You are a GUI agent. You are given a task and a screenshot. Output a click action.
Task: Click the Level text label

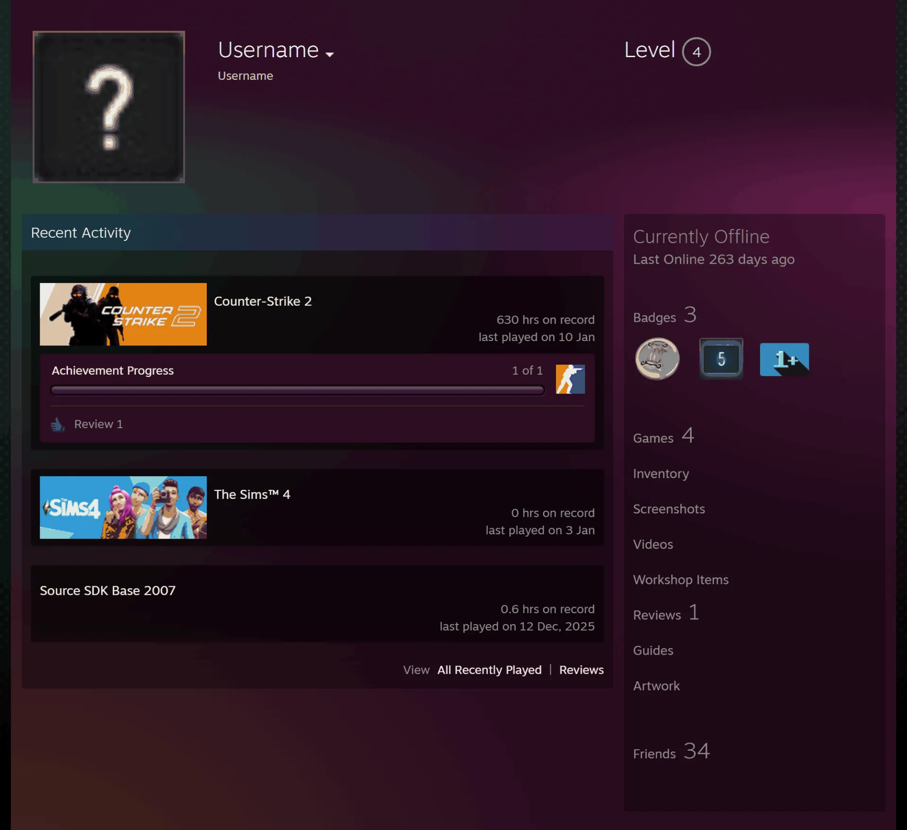[650, 50]
